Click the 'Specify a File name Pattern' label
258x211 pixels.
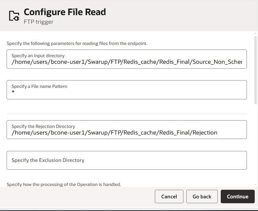point(39,86)
